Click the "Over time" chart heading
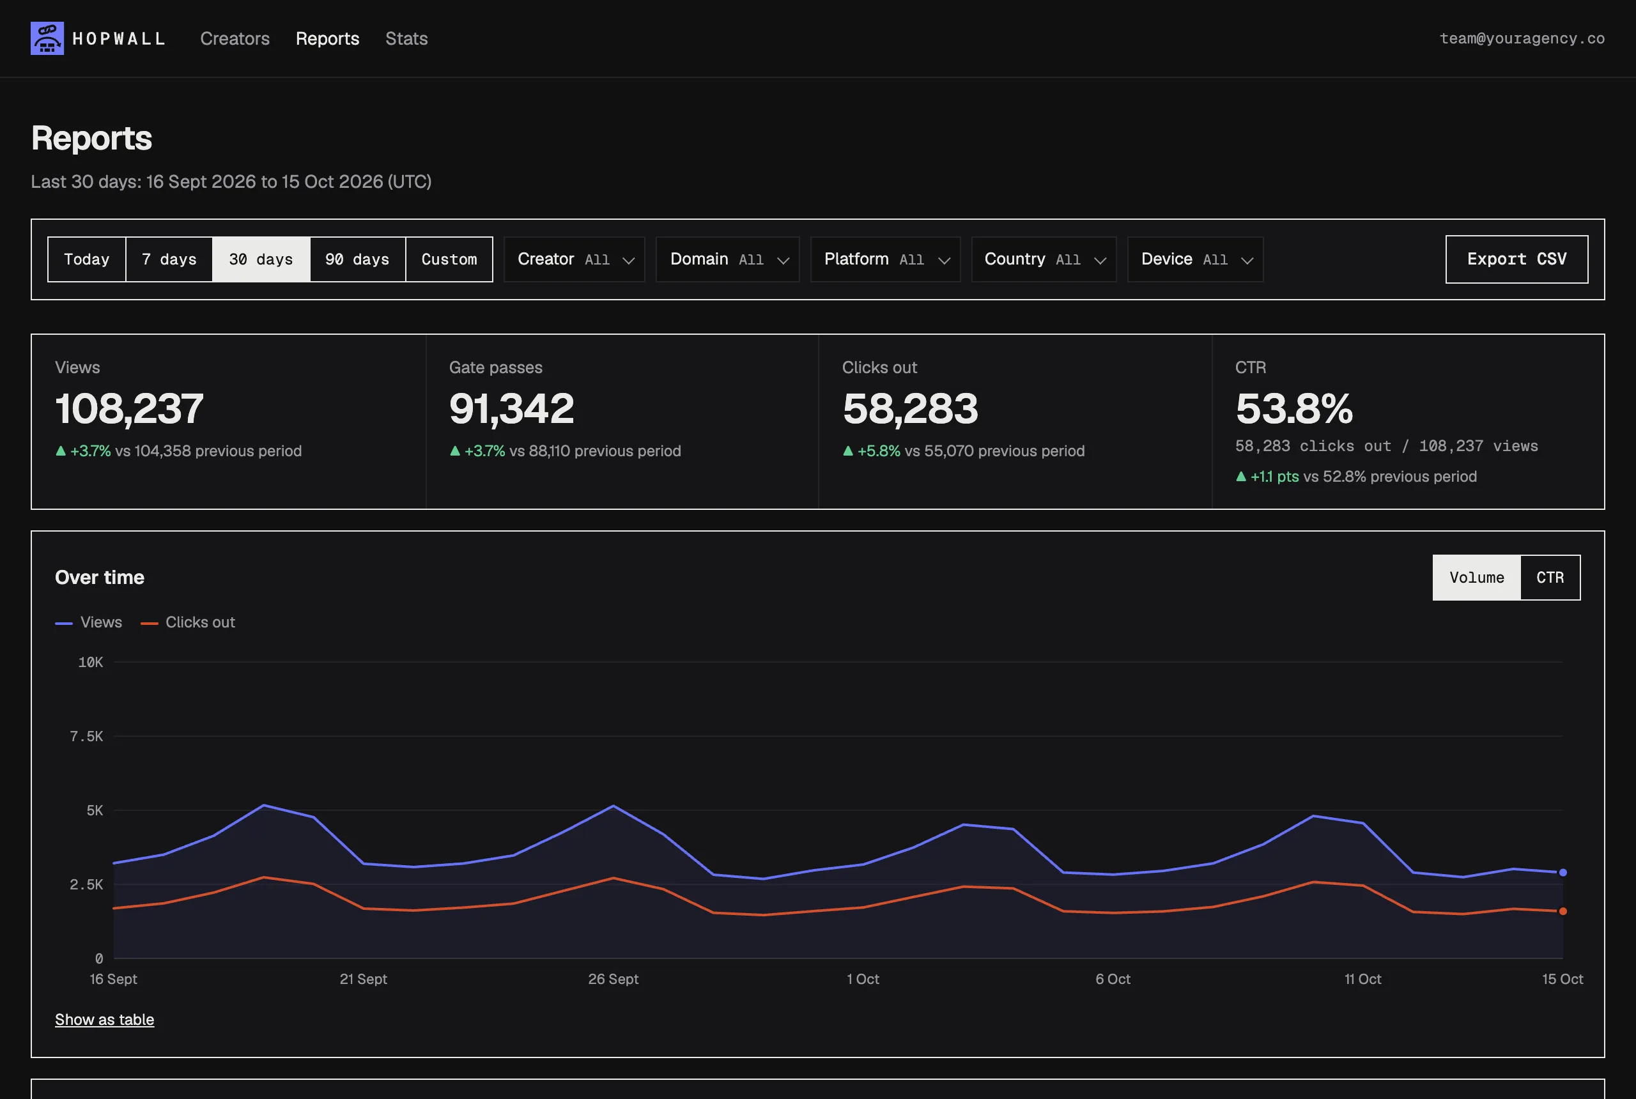 (x=100, y=578)
